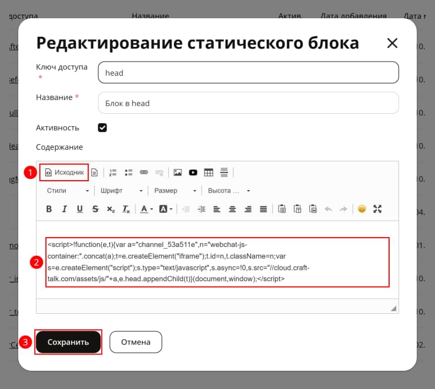Undo the last action
This screenshot has width=435, height=389.
click(328, 209)
